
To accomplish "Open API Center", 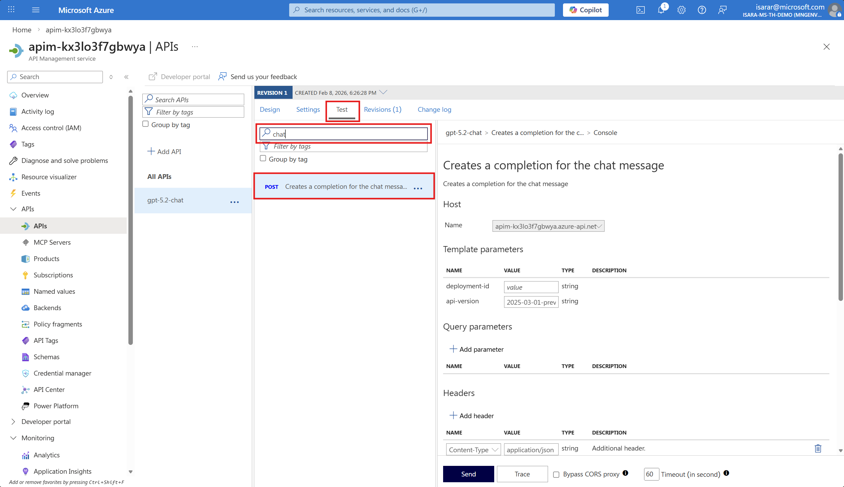I will click(49, 390).
